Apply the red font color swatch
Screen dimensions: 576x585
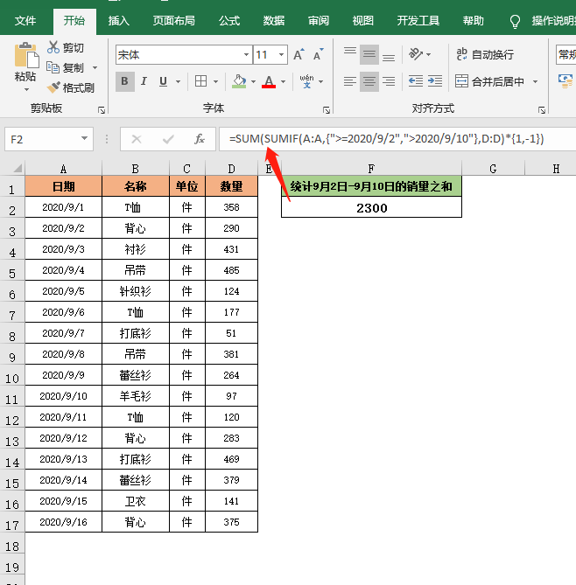[x=269, y=81]
